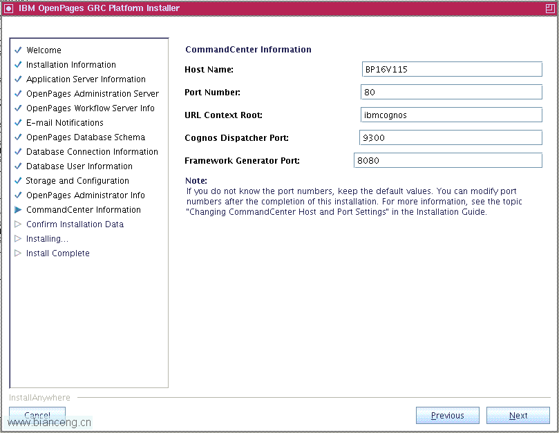559x433 pixels.
Task: Click the URL Context Root label
Action: point(223,115)
